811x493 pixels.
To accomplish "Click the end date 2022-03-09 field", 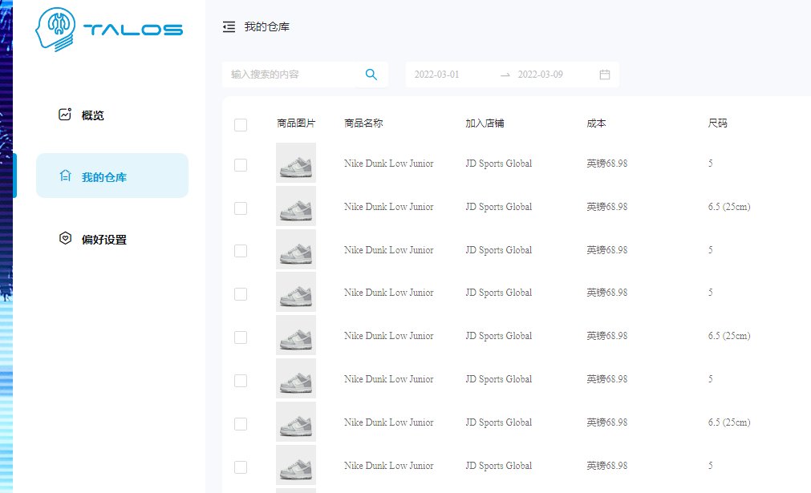I will [540, 75].
